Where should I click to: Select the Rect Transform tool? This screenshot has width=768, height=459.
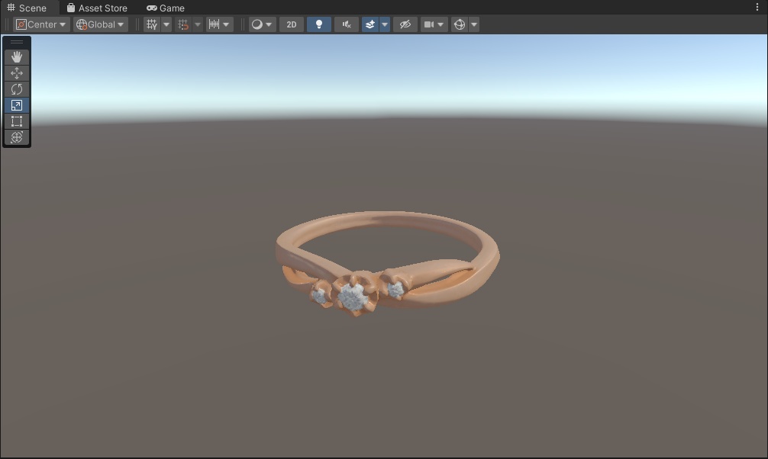pyautogui.click(x=17, y=121)
